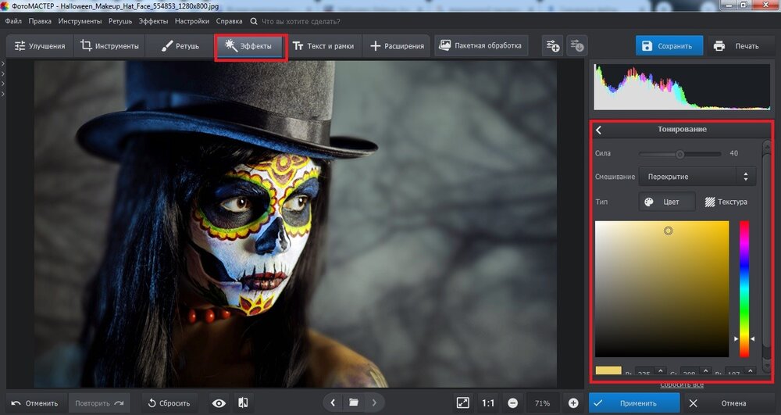This screenshot has height=415, width=781.
Task: Zoom in with the plus icon
Action: coord(573,403)
